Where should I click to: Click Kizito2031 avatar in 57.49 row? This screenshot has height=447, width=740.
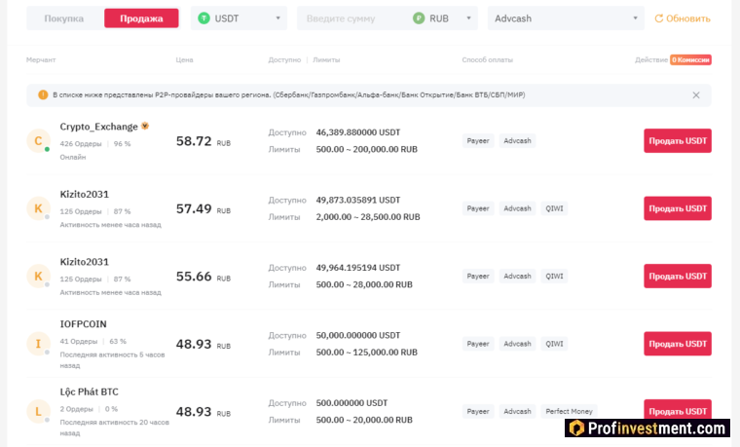coord(38,208)
